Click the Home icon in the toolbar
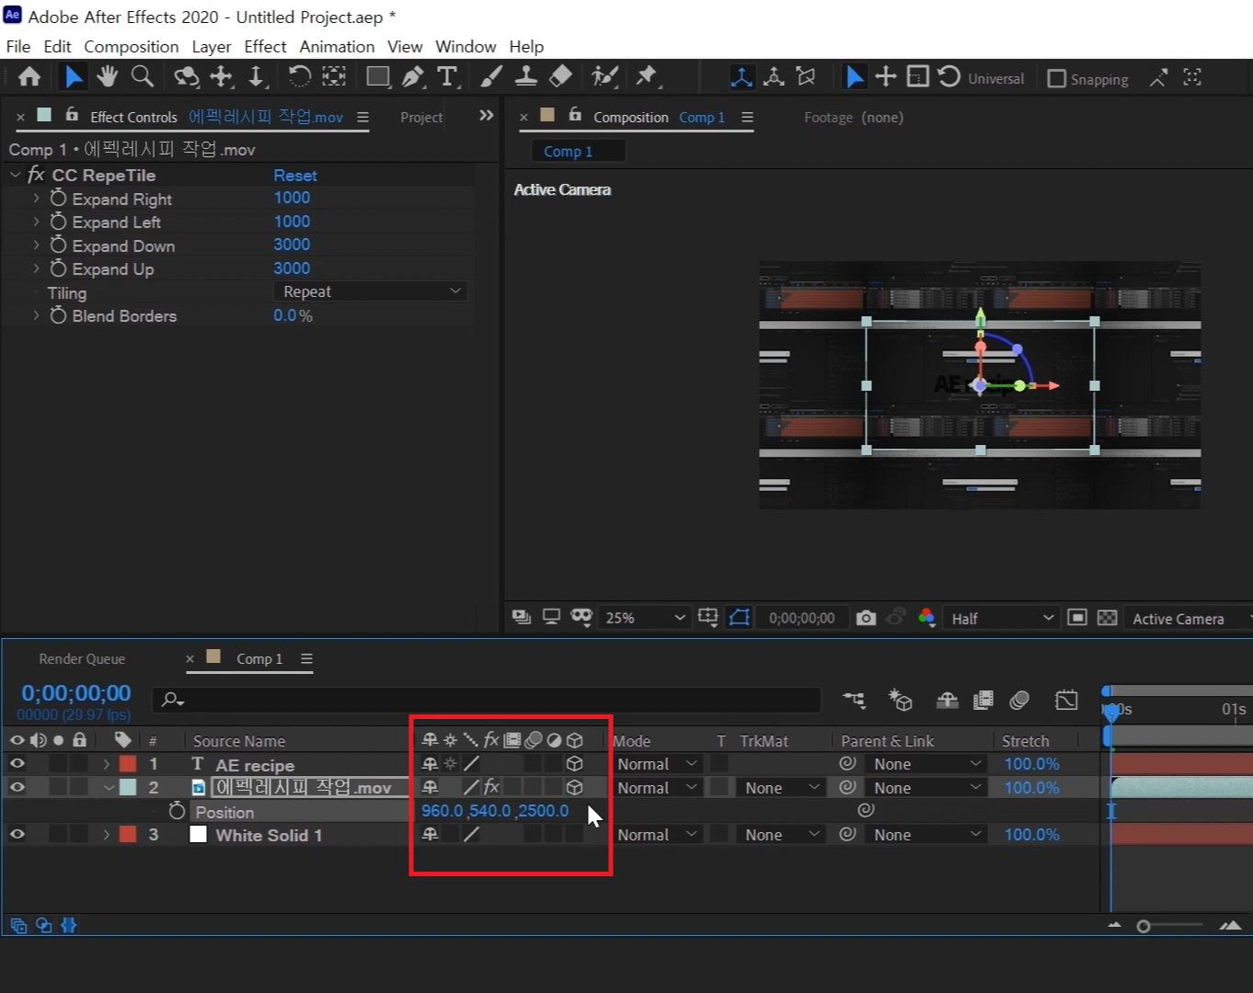 [29, 77]
